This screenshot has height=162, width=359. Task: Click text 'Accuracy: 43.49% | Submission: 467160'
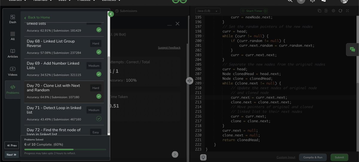(x=54, y=119)
